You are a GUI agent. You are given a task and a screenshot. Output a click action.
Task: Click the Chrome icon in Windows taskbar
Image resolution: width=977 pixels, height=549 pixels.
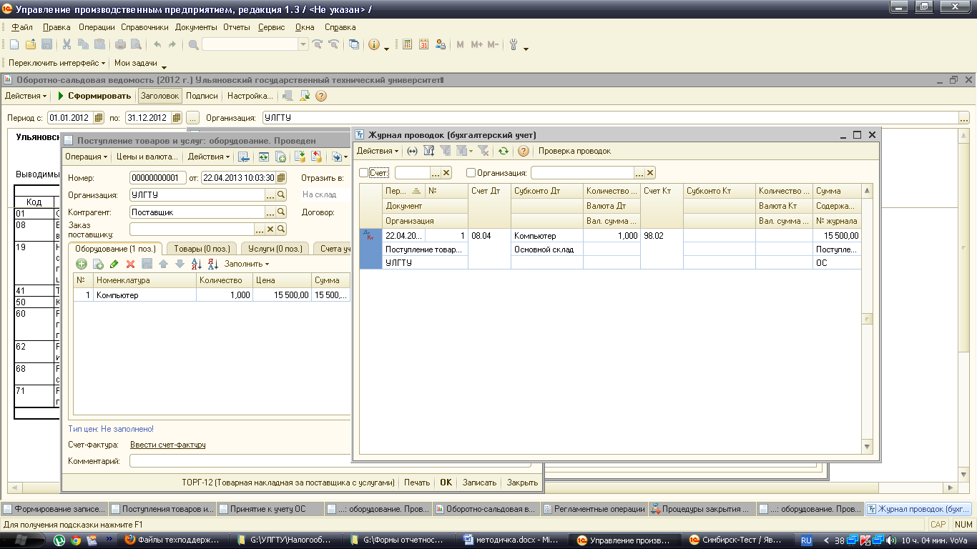[77, 540]
